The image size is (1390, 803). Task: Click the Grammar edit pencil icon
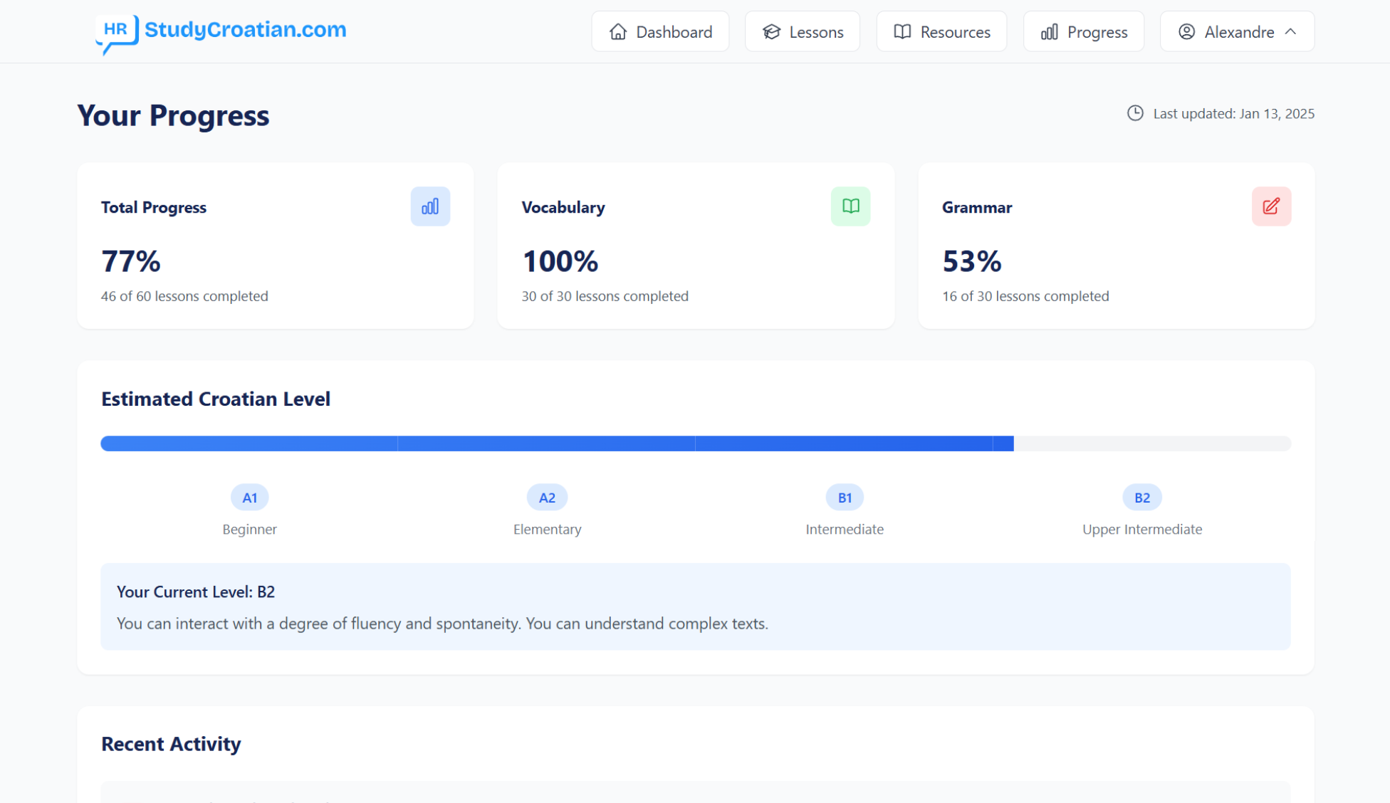coord(1271,206)
